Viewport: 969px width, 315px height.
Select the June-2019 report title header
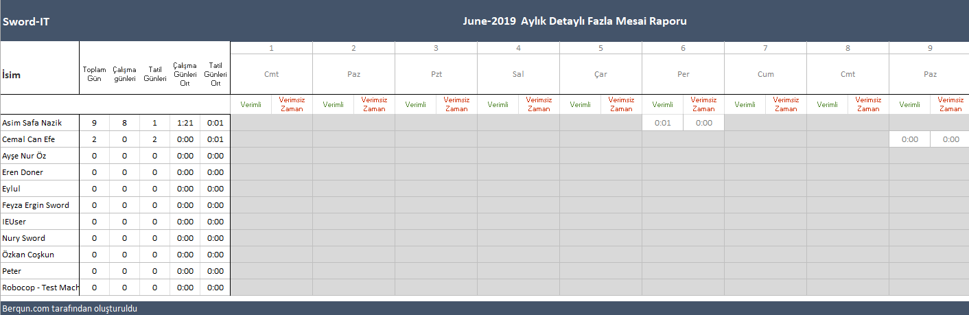click(x=574, y=21)
